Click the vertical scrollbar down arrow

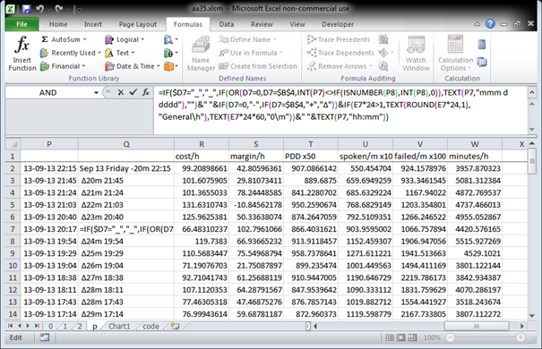click(532, 316)
